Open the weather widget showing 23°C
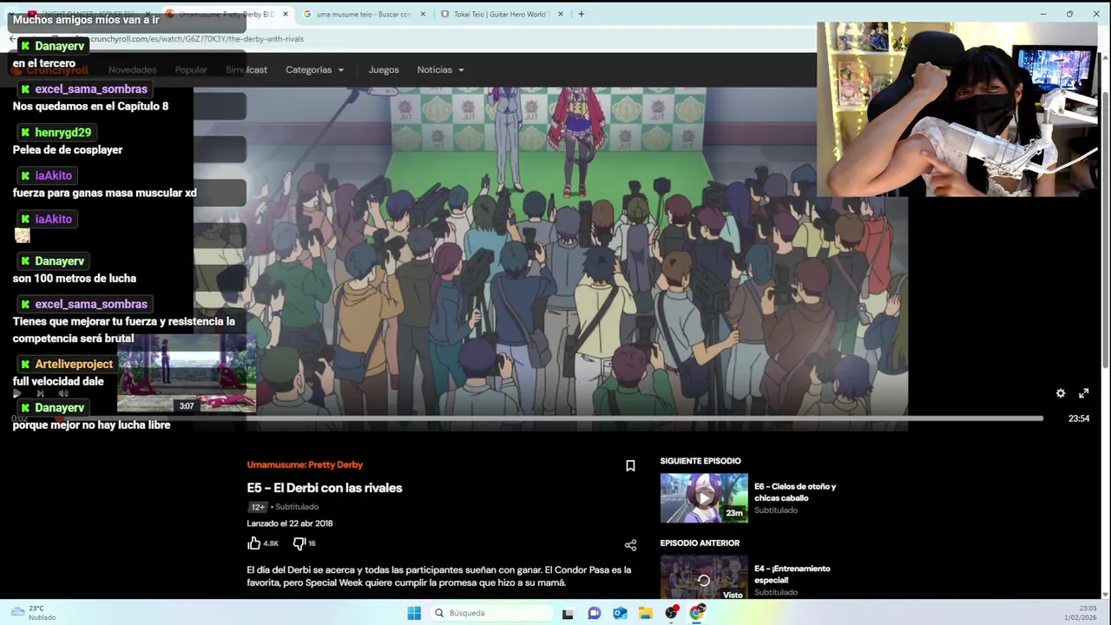The width and height of the screenshot is (1111, 625). 33,613
